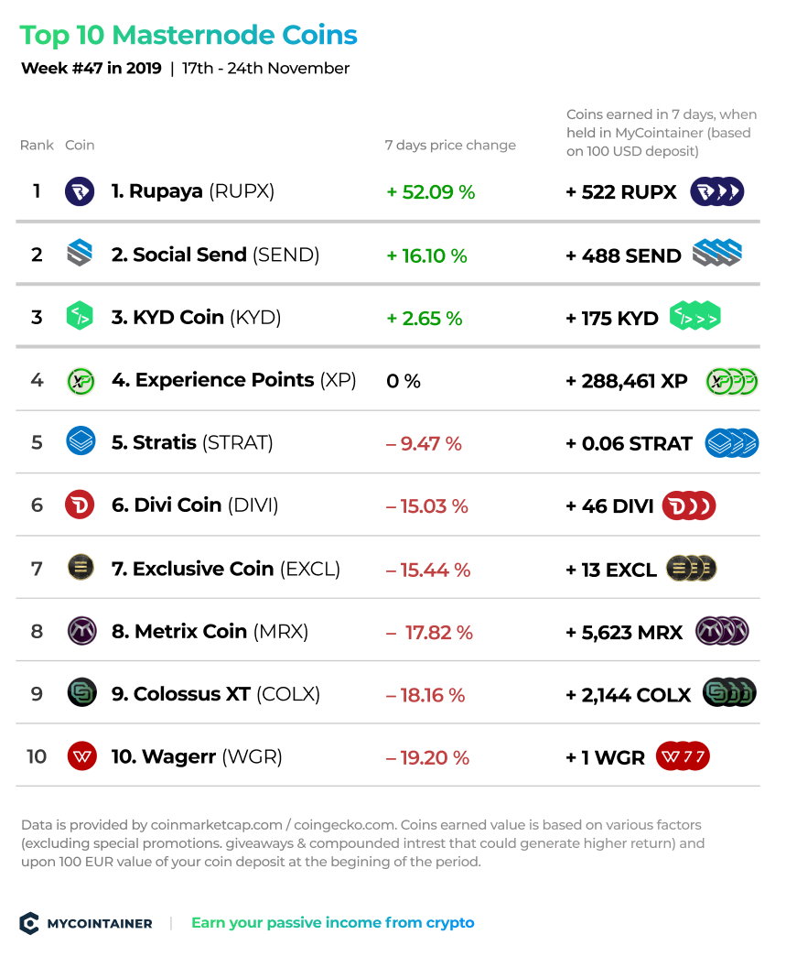The width and height of the screenshot is (786, 967).
Task: Select the '7 days price change' column header
Action: (450, 145)
